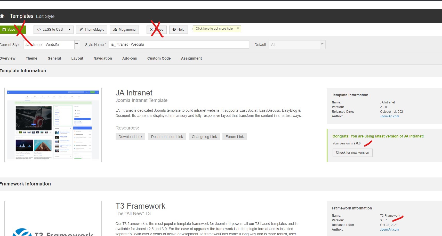Go to the General tab
Viewport: 442px width, 236px height.
(x=54, y=58)
